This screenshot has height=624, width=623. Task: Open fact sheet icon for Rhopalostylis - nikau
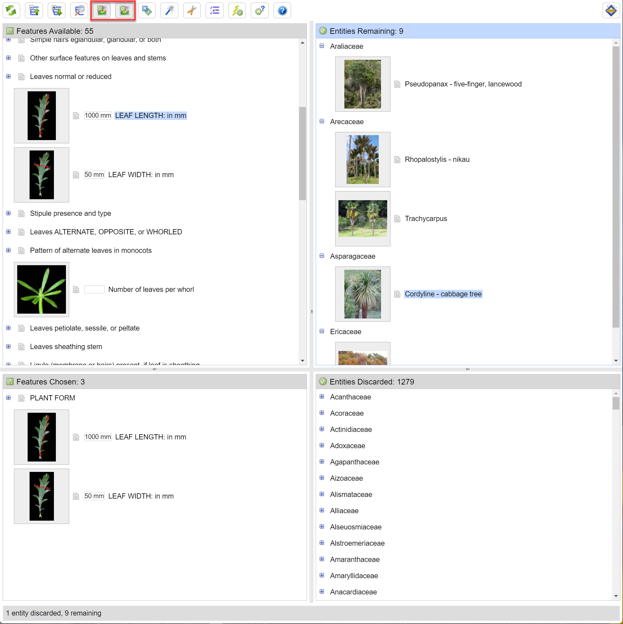(x=397, y=160)
